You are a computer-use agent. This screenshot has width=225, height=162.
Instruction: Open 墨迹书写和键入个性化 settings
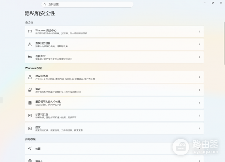point(114,103)
